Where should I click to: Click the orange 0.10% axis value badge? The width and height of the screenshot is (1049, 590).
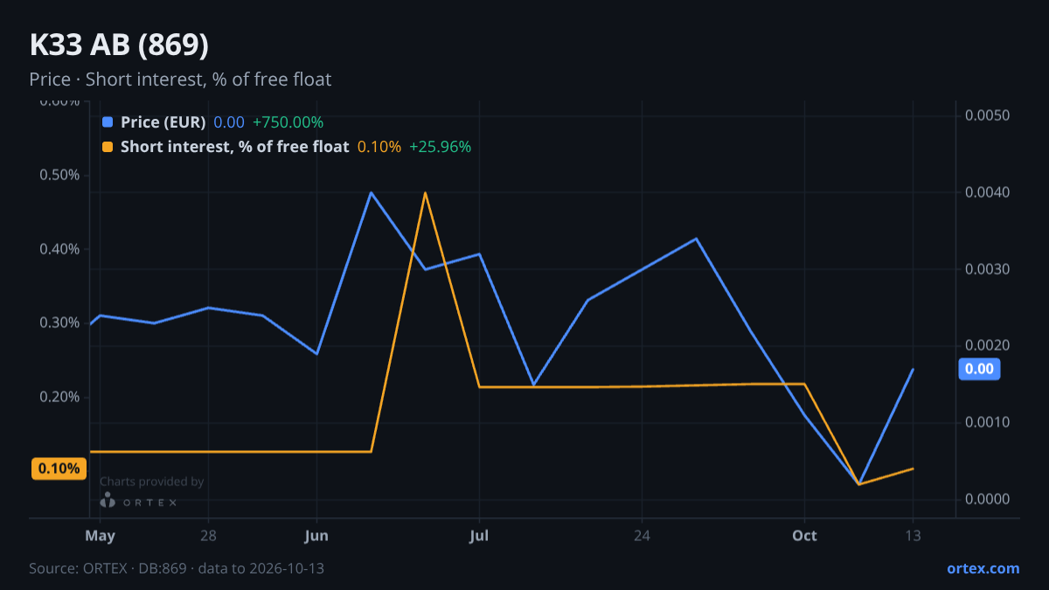[x=59, y=469]
